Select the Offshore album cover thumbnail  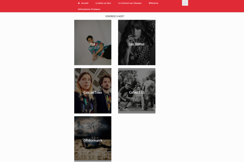[x=93, y=139]
